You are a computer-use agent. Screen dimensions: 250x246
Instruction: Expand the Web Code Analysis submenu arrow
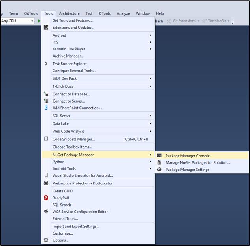(150, 131)
